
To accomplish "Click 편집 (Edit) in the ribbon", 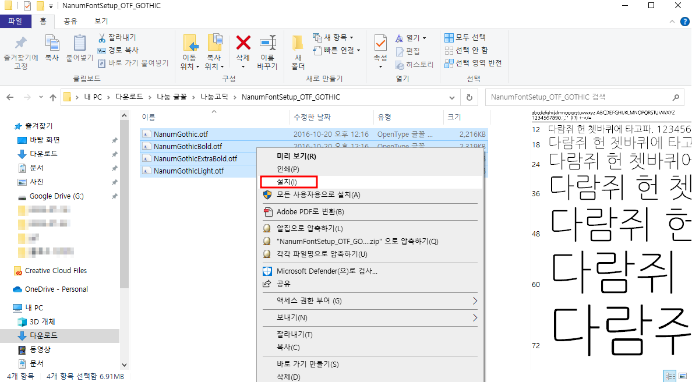I will (x=408, y=52).
